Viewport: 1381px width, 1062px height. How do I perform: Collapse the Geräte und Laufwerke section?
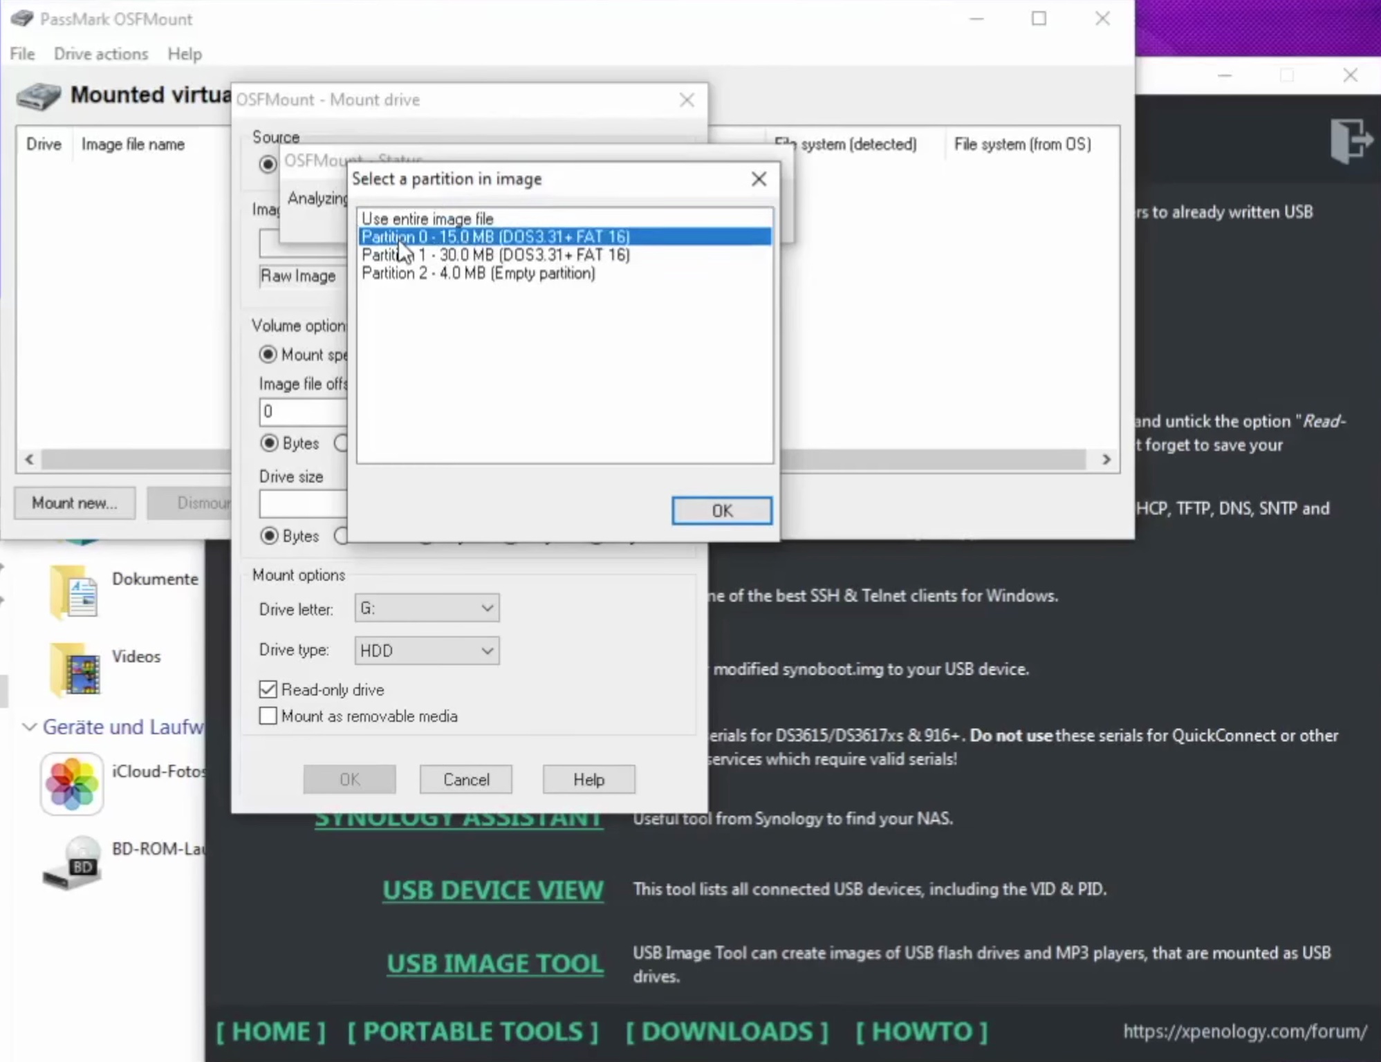pos(29,727)
